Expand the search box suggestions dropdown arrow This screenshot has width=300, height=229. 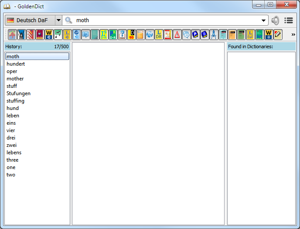pos(263,20)
